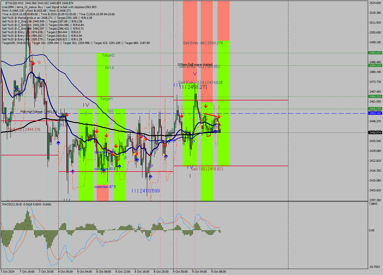Select the 'I I I | 2458.271' wave label

[x=193, y=87]
